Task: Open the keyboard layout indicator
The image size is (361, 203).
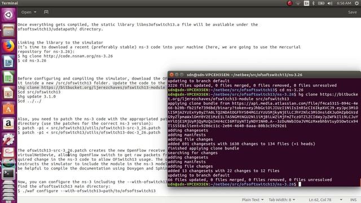Action: point(306,3)
